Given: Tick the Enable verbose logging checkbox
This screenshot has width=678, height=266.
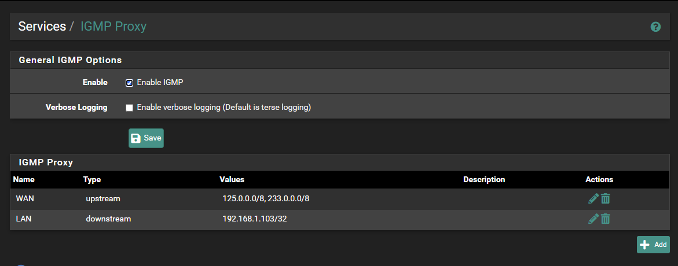Looking at the screenshot, I should tap(129, 108).
